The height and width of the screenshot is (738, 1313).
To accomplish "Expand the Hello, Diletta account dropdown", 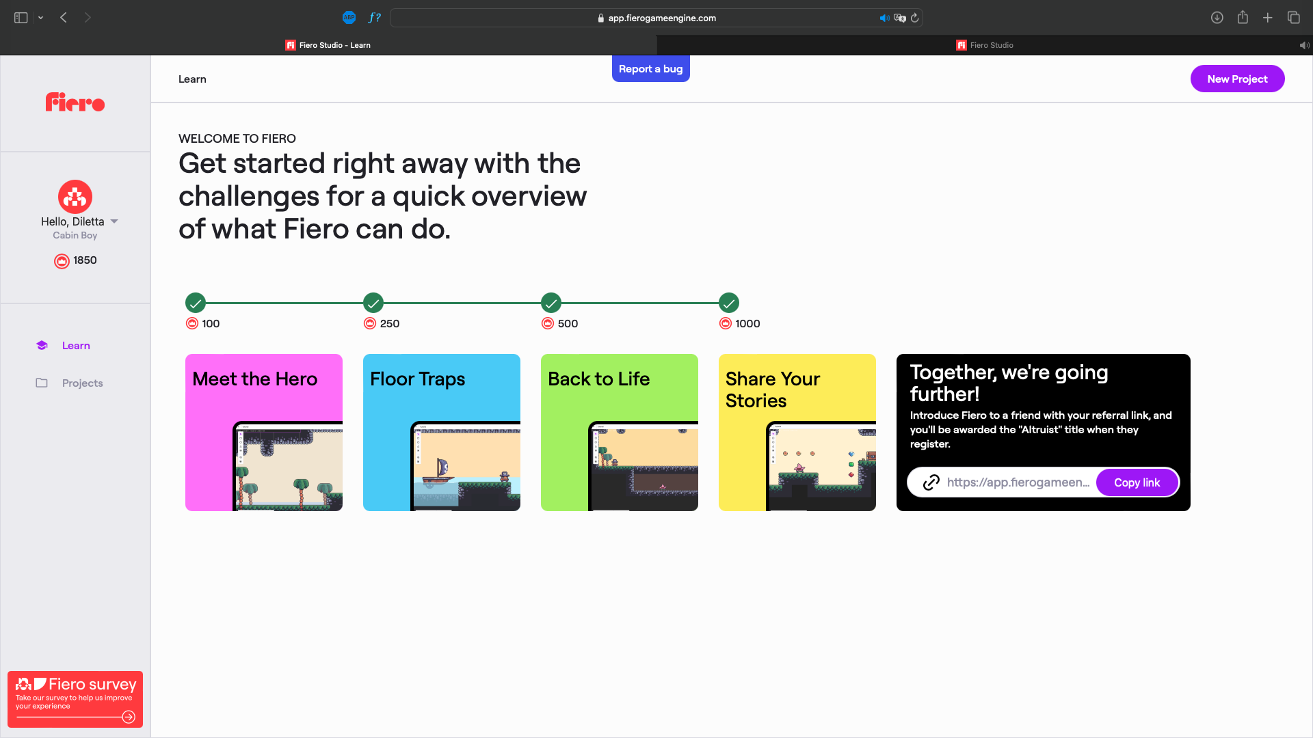I will pos(114,221).
